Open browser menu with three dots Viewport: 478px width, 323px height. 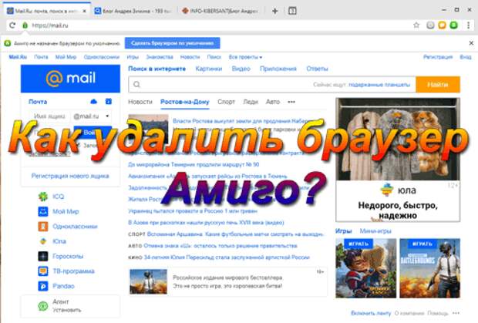[x=469, y=25]
